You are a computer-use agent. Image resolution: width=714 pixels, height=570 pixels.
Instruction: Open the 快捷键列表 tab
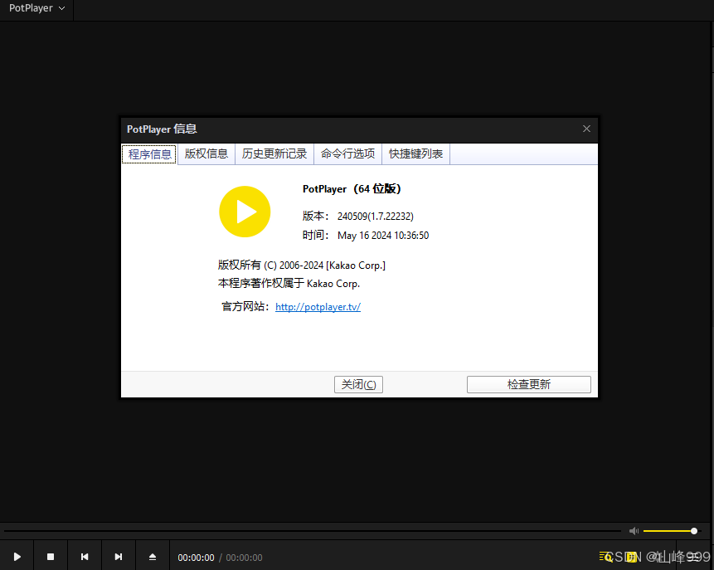pyautogui.click(x=415, y=154)
